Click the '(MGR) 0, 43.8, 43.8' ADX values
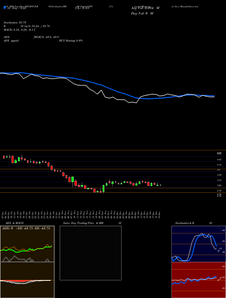 [x=46, y=37]
